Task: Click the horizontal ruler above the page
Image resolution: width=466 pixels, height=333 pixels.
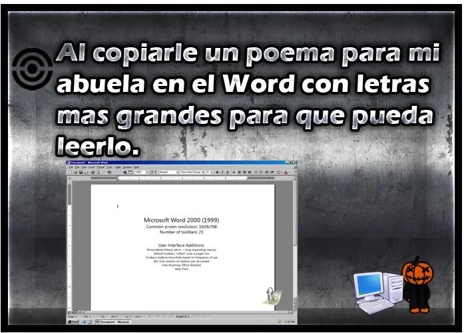Action: click(x=182, y=178)
